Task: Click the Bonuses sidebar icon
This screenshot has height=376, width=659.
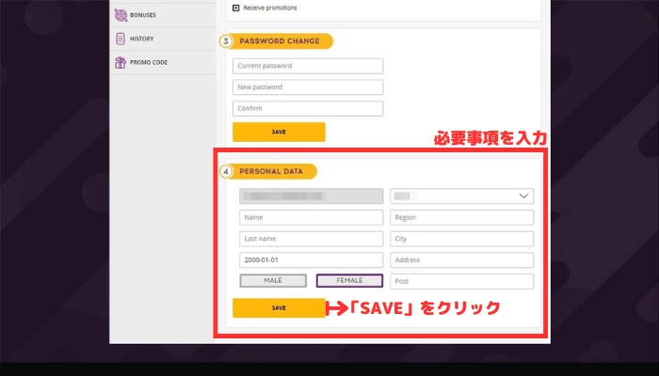Action: click(121, 15)
